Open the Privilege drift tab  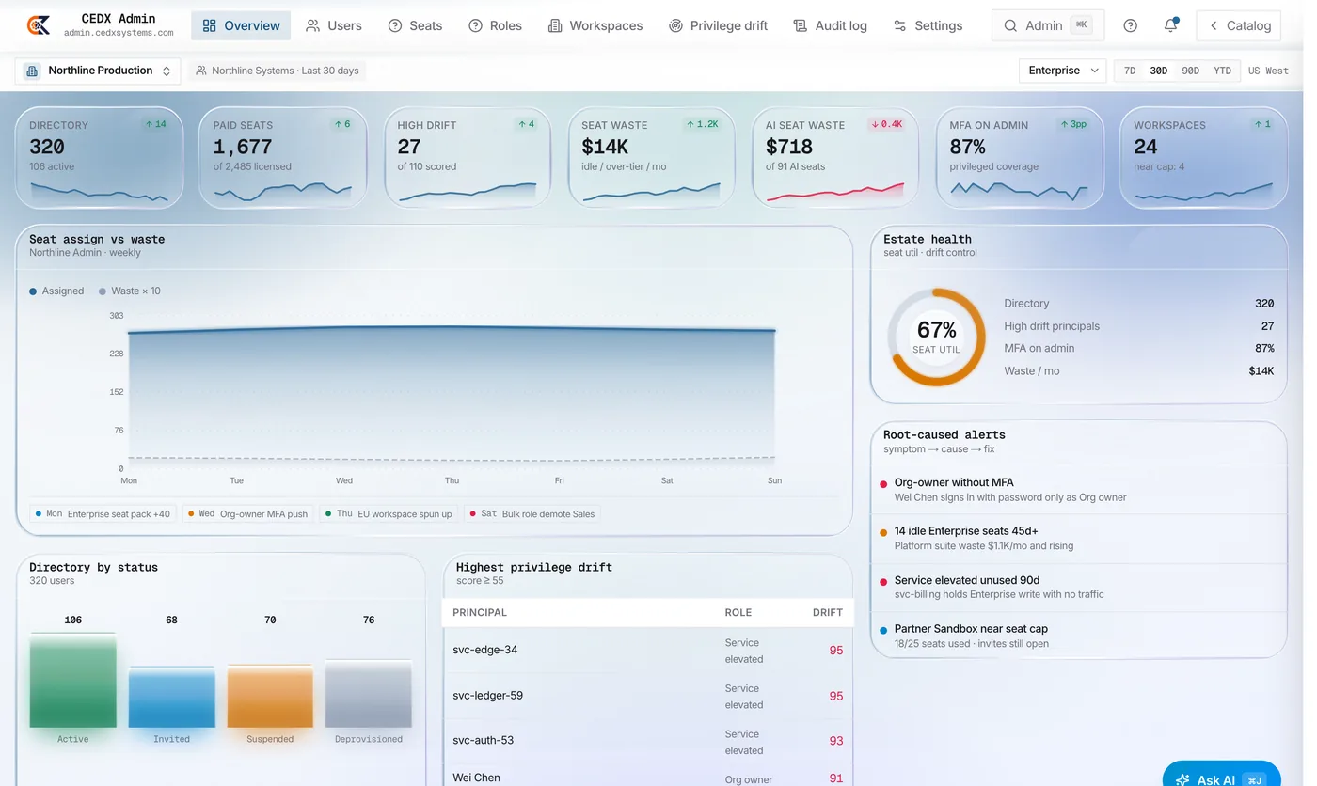click(x=718, y=25)
